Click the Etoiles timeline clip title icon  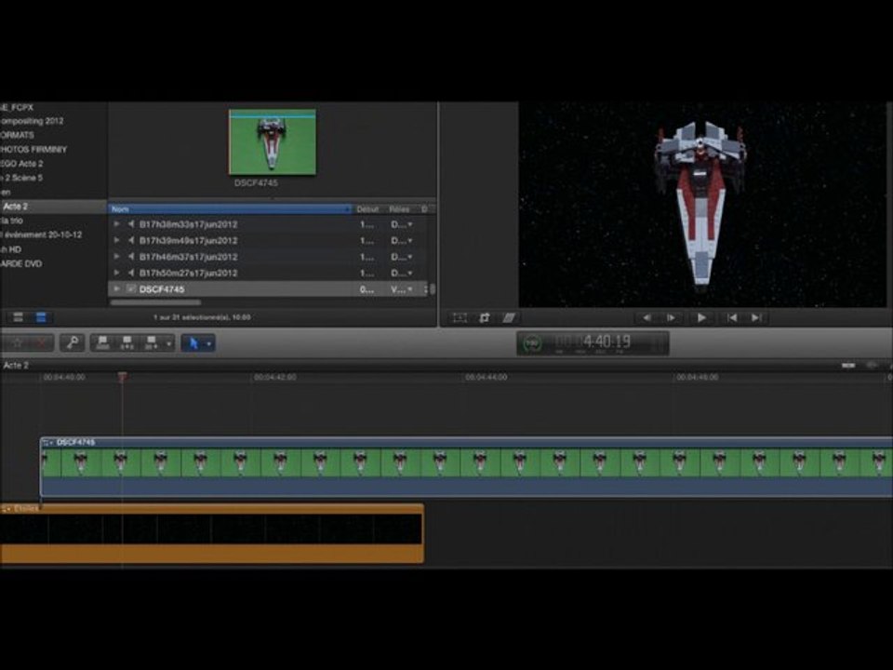click(7, 509)
